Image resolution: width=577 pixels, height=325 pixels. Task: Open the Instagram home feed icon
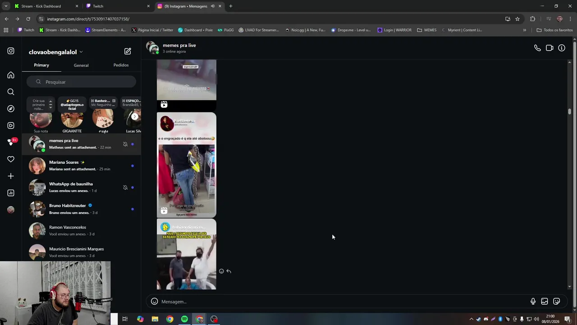click(x=11, y=75)
